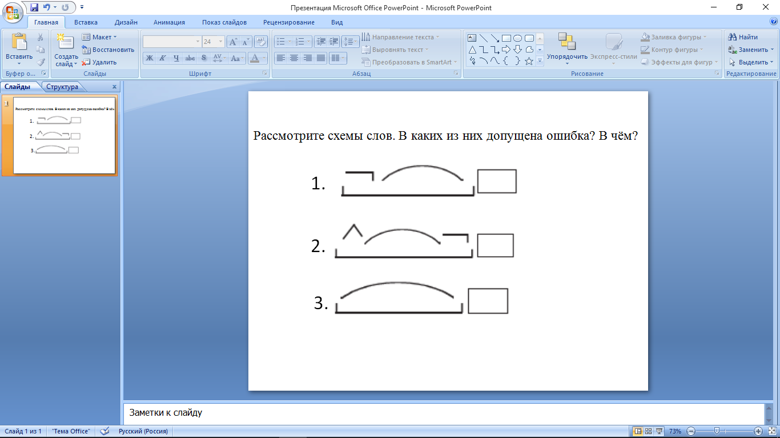Toggle underline Ч formatting

176,58
